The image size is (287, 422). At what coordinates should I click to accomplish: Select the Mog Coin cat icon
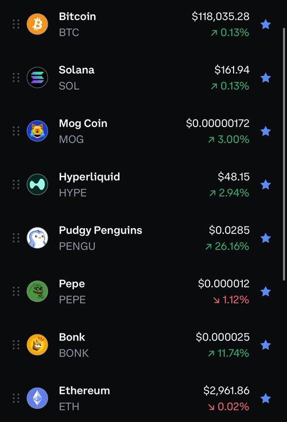pos(37,131)
